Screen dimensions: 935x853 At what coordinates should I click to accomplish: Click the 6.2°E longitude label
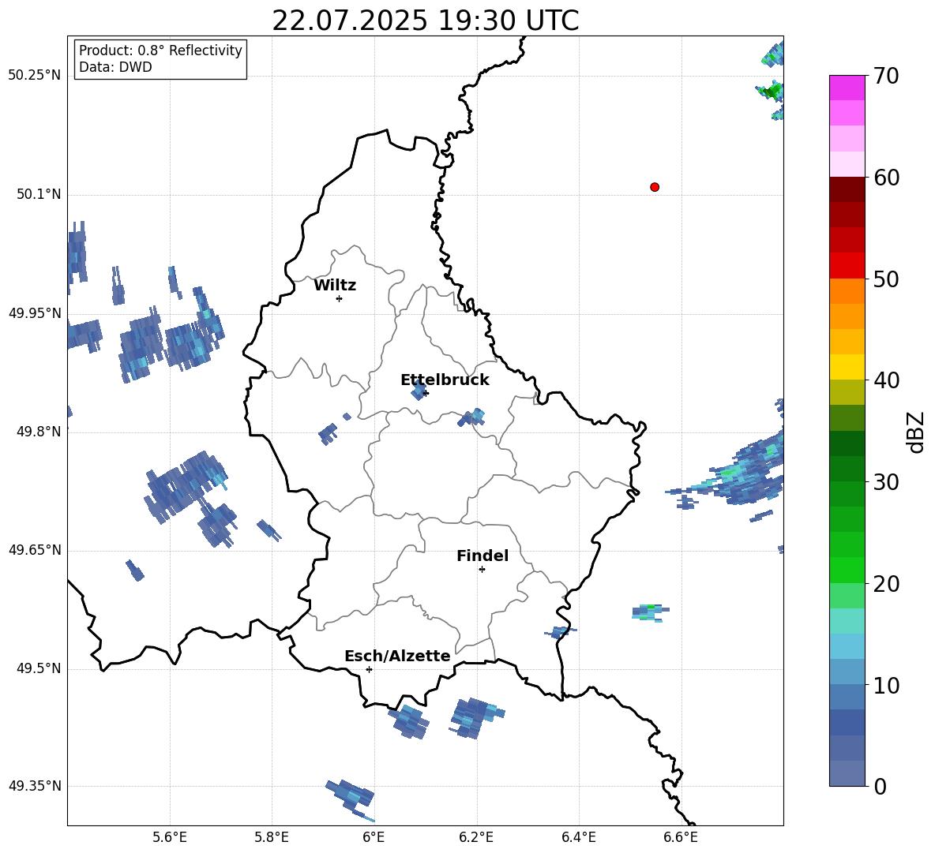[476, 837]
